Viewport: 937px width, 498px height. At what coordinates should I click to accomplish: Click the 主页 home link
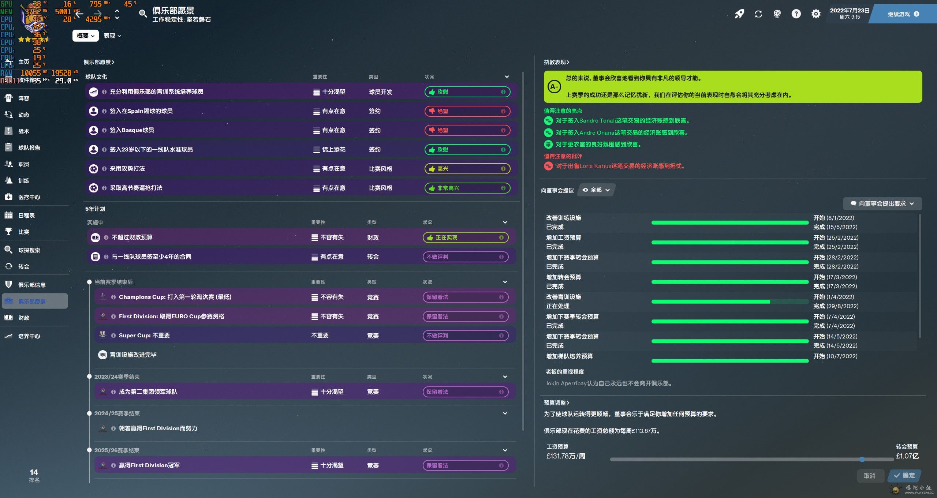click(x=23, y=62)
